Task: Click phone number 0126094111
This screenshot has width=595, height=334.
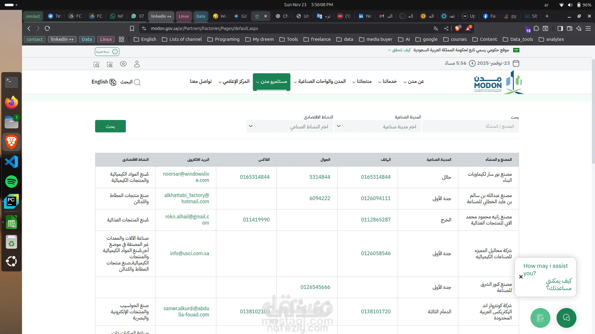Action: 376,198
